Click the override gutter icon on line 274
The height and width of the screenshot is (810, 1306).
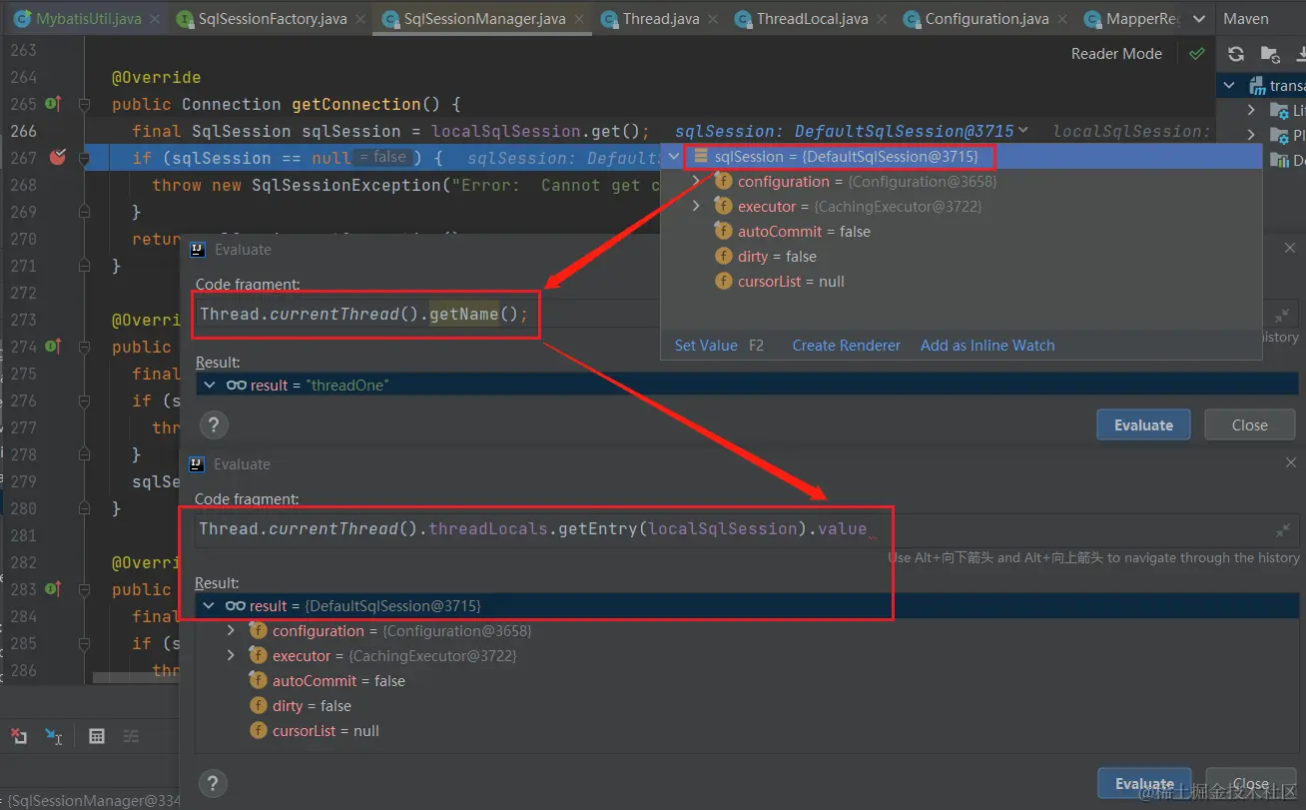click(x=53, y=347)
